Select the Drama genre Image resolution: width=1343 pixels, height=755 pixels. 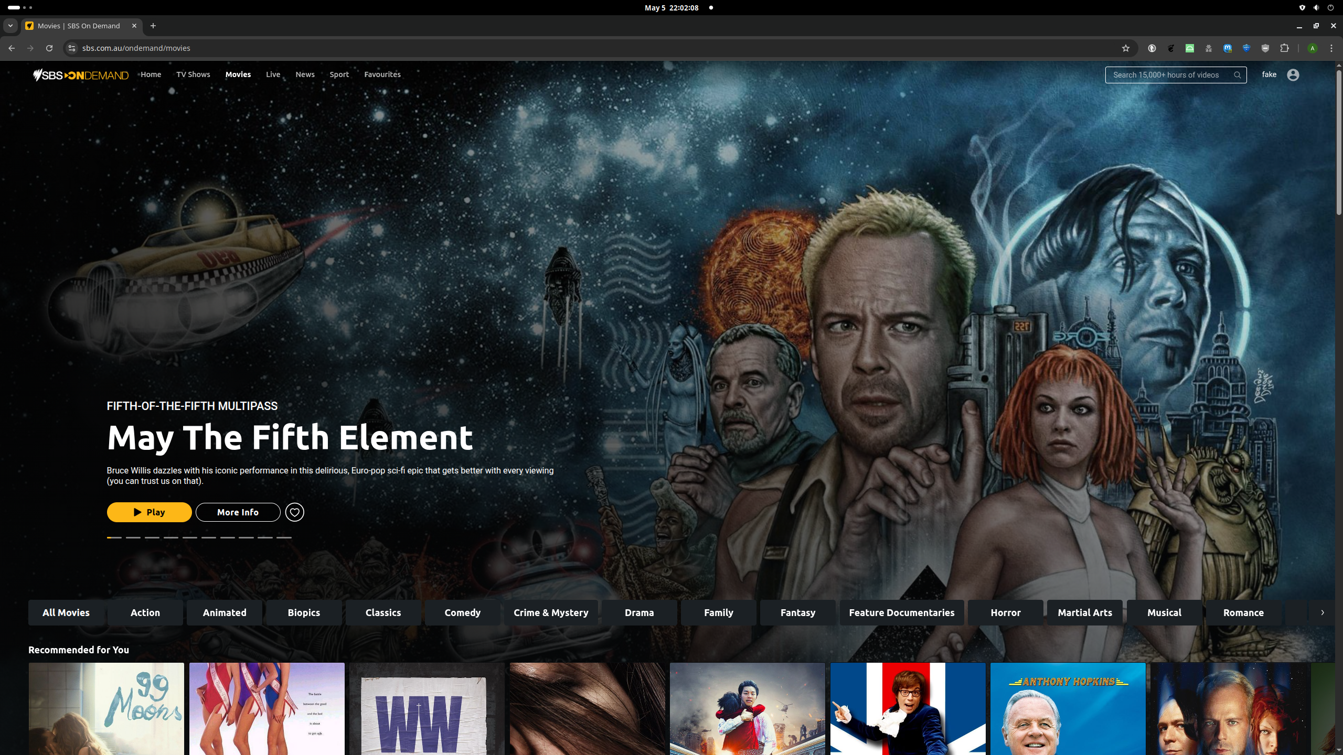pyautogui.click(x=639, y=612)
